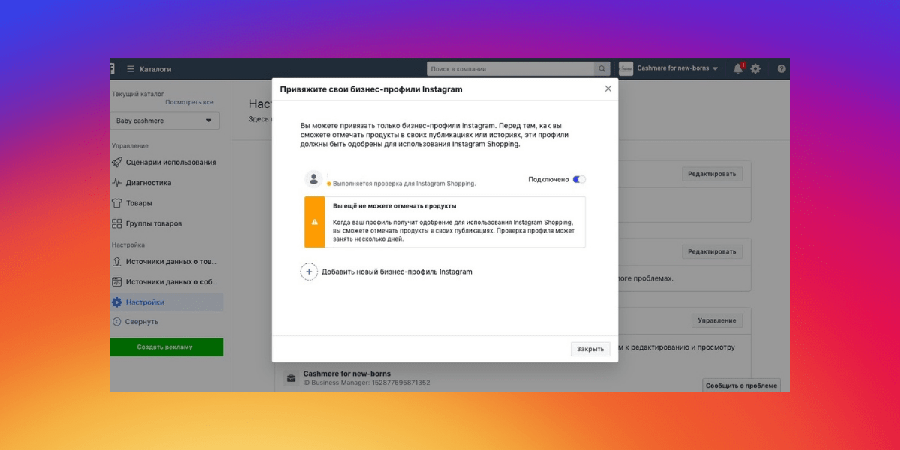Close the Instagram business profile dialog with X
Image resolution: width=900 pixels, height=450 pixels.
coord(607,88)
